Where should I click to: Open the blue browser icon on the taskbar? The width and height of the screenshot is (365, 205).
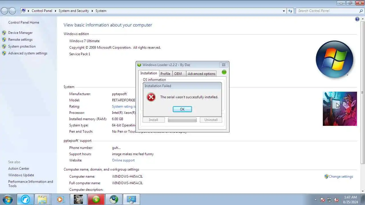pyautogui.click(x=25, y=200)
